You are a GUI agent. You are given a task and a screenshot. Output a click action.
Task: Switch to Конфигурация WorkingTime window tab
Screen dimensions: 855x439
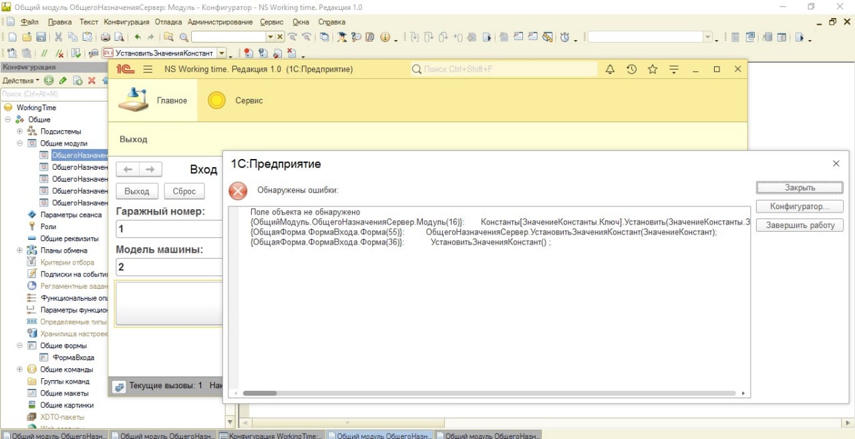click(271, 435)
